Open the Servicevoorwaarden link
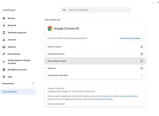Viewport: 159px width, 116px height. [x=56, y=104]
